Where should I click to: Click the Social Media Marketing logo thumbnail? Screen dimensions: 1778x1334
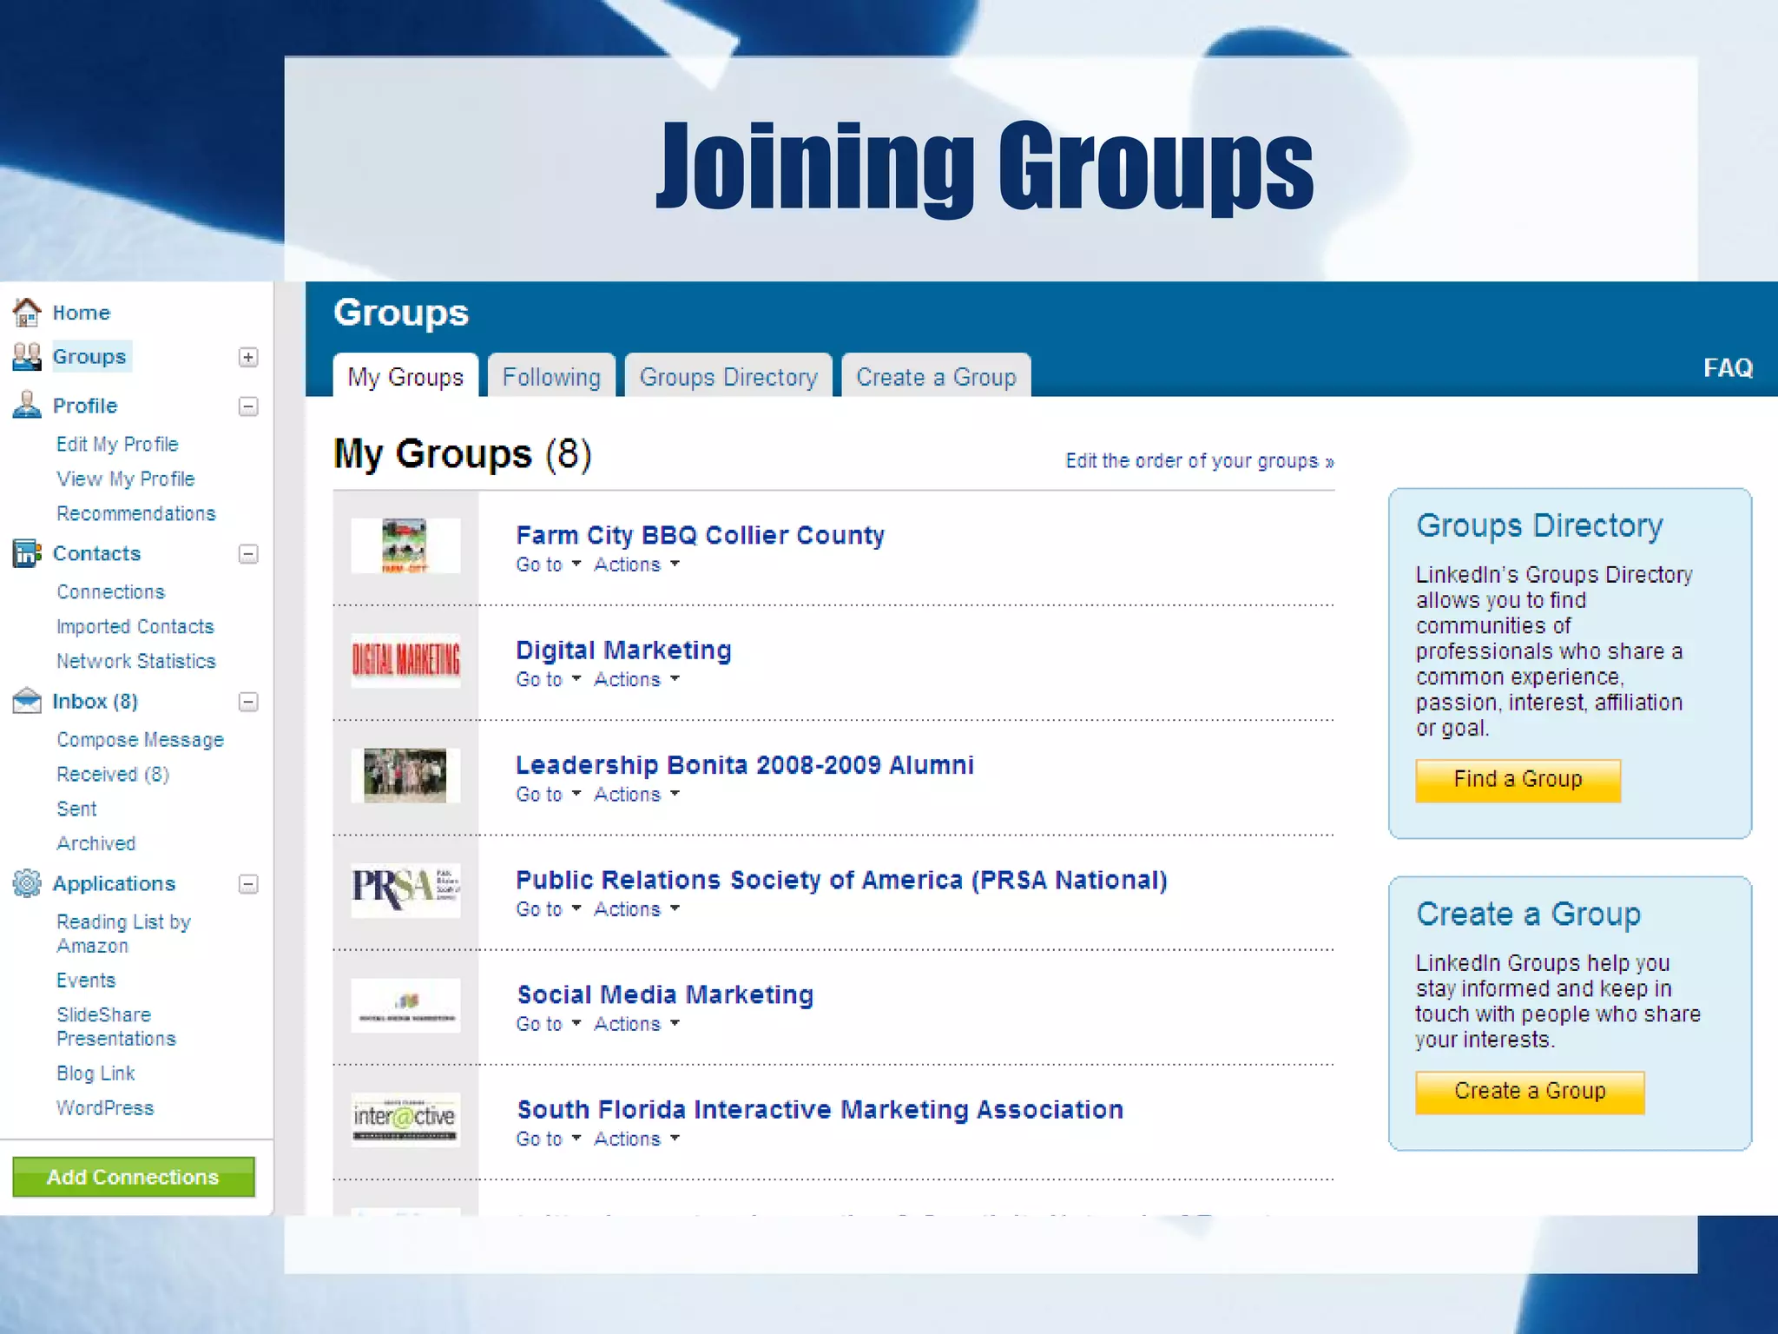[x=405, y=1006]
